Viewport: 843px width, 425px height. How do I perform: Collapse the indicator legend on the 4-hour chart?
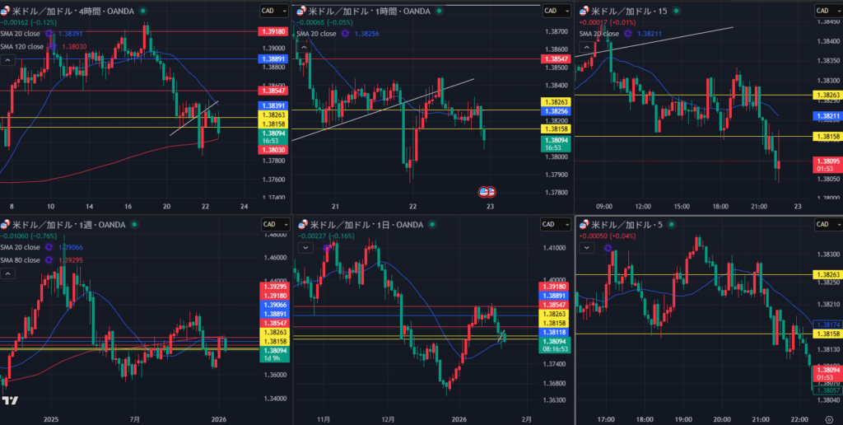[x=12, y=60]
